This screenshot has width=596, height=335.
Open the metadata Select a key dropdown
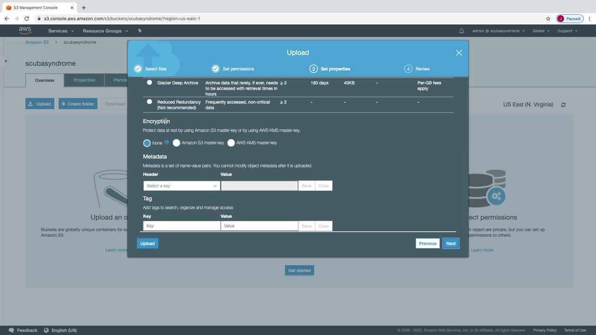182,186
